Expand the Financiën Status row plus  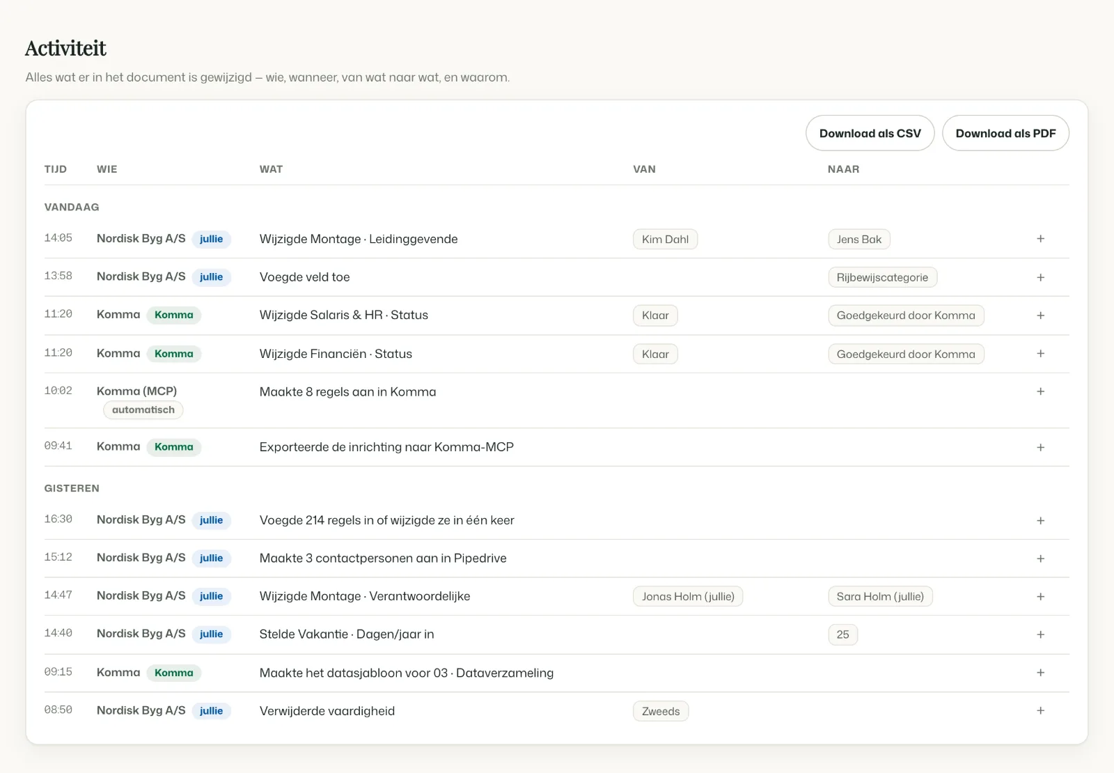tap(1040, 354)
